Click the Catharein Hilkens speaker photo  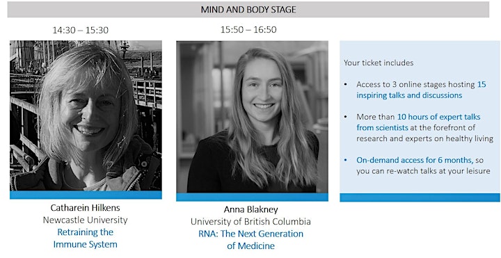point(86,115)
